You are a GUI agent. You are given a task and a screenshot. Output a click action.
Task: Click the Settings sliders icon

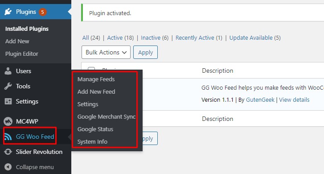pos(8,101)
